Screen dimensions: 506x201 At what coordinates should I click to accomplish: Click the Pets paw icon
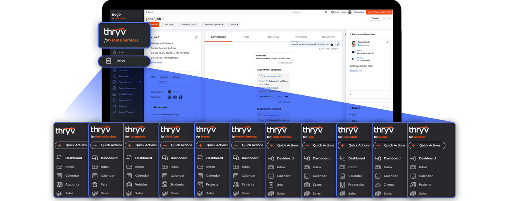tap(95, 184)
